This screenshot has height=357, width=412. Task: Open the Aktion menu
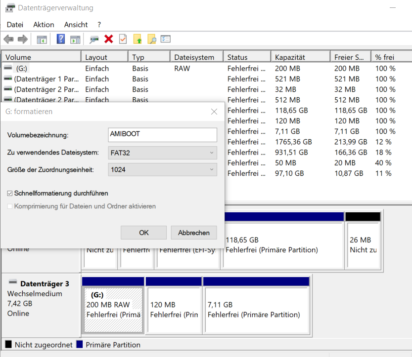(x=44, y=25)
